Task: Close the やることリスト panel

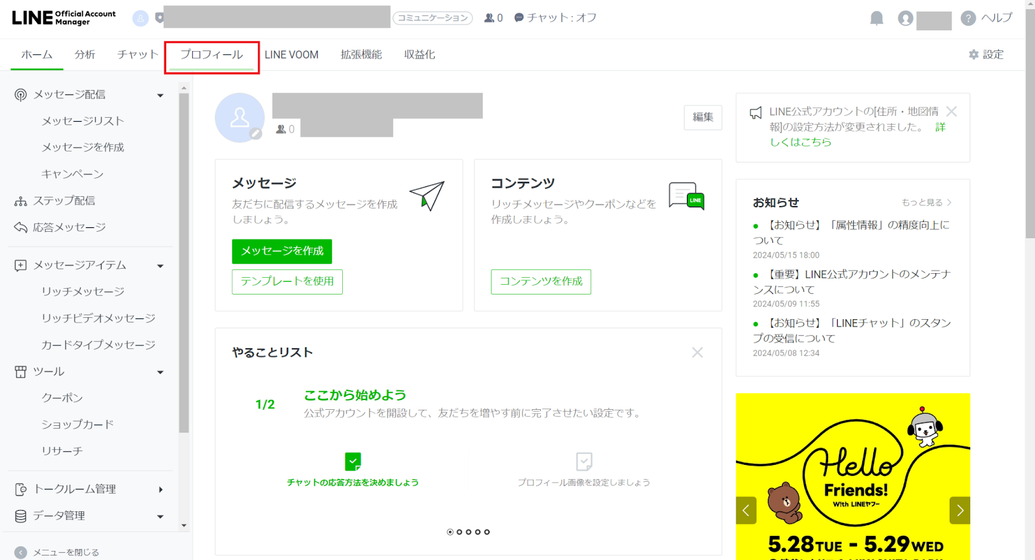Action: point(697,352)
